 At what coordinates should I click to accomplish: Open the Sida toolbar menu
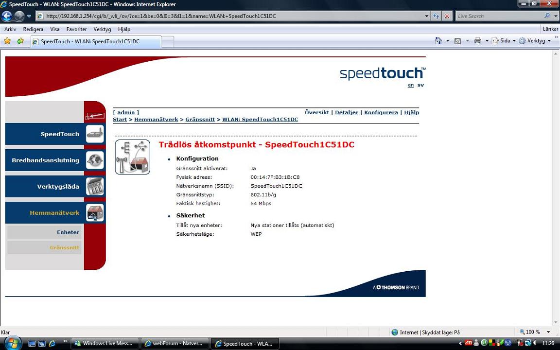504,41
